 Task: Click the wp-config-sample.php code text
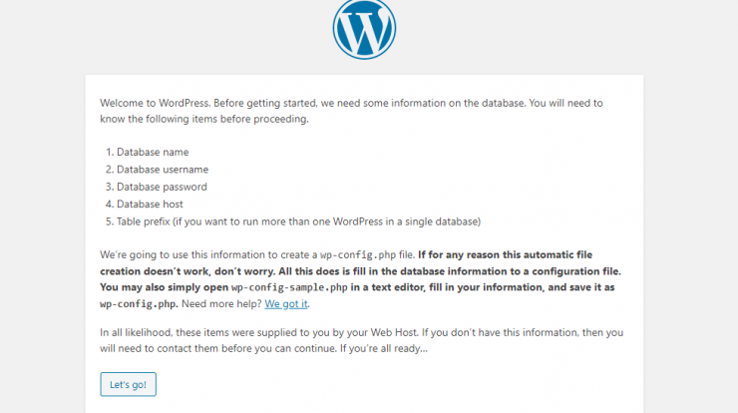coord(289,287)
